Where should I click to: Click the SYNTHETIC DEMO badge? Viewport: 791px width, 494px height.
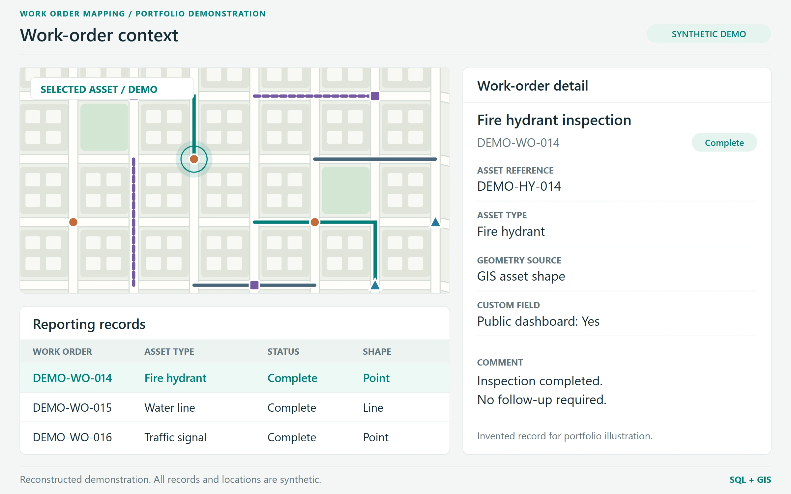tap(709, 34)
